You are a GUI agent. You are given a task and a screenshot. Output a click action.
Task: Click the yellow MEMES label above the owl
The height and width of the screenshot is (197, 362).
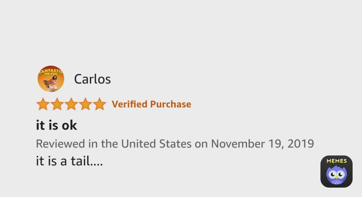(336, 161)
